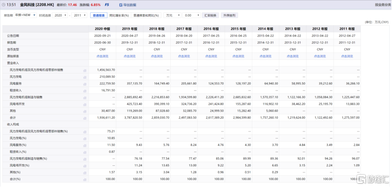Select the 普通报表 view tab
This screenshot has height=187, width=392.
(99, 15)
